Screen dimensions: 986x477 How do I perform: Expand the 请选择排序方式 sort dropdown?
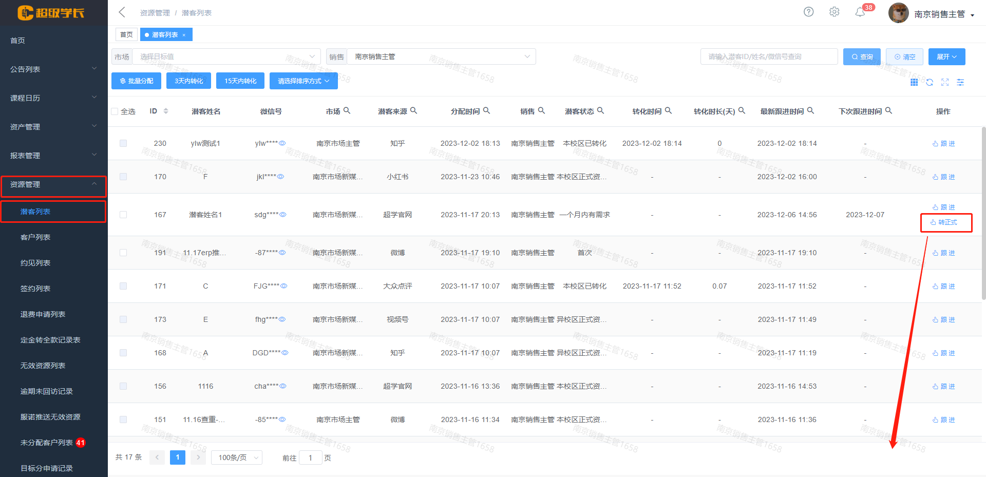303,81
